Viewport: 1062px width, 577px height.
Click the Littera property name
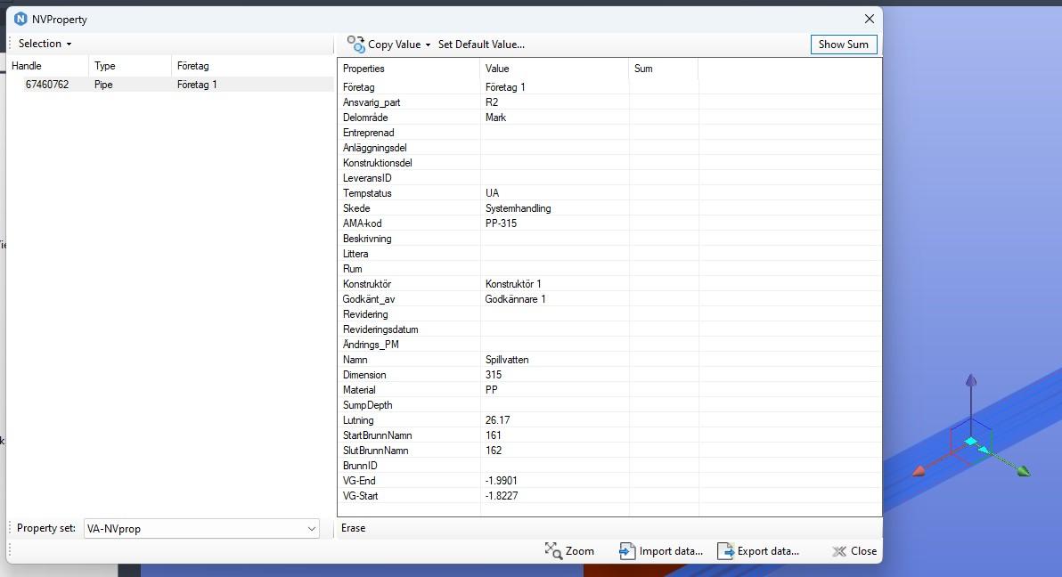pos(355,254)
